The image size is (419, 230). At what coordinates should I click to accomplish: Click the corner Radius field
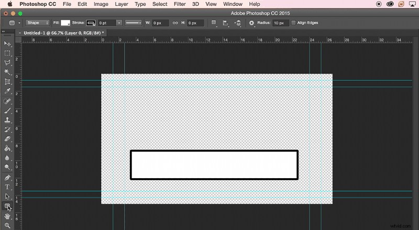coord(281,23)
